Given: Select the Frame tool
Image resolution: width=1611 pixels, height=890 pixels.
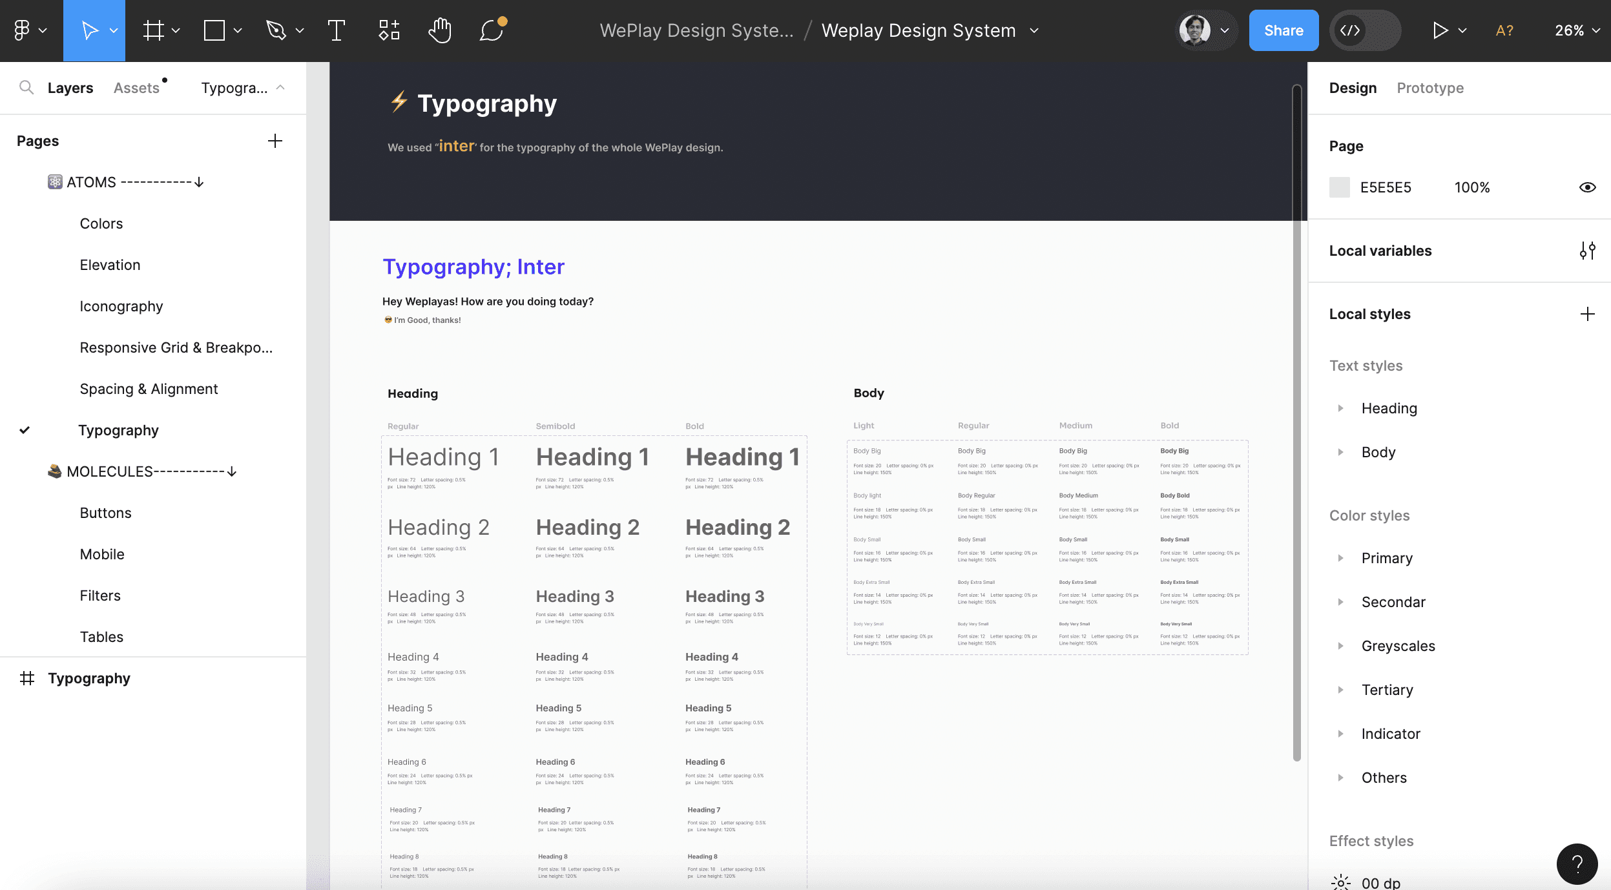Looking at the screenshot, I should pyautogui.click(x=153, y=30).
